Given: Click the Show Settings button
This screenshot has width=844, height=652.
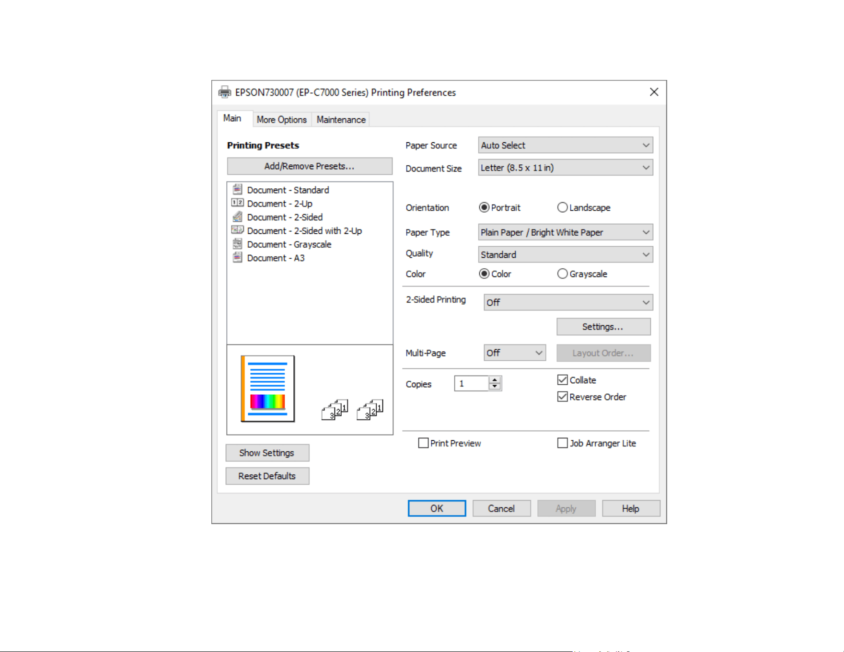Looking at the screenshot, I should point(267,453).
